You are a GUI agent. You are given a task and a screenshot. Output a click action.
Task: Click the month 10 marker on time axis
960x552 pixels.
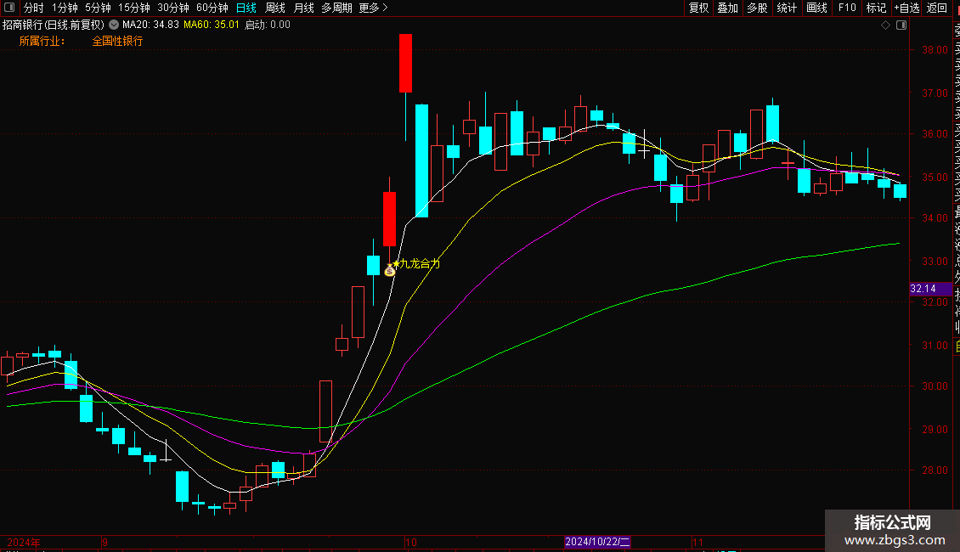point(411,542)
